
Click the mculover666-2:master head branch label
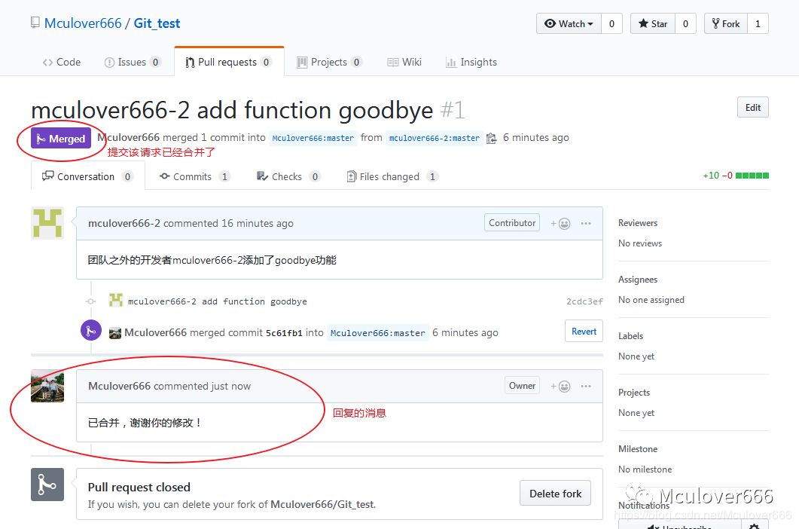[x=435, y=138]
